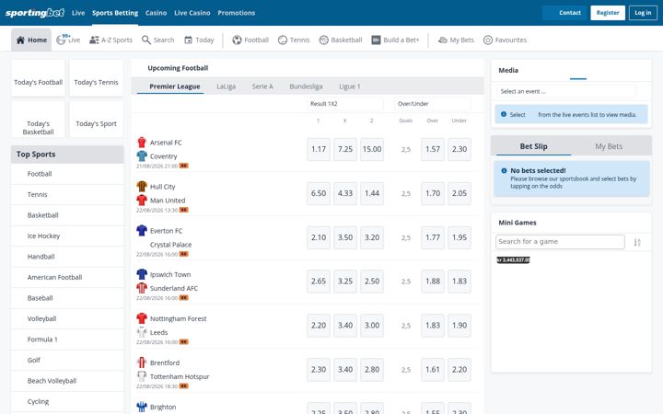The height and width of the screenshot is (414, 663).
Task: Click the Search magnifier icon
Action: (145, 40)
